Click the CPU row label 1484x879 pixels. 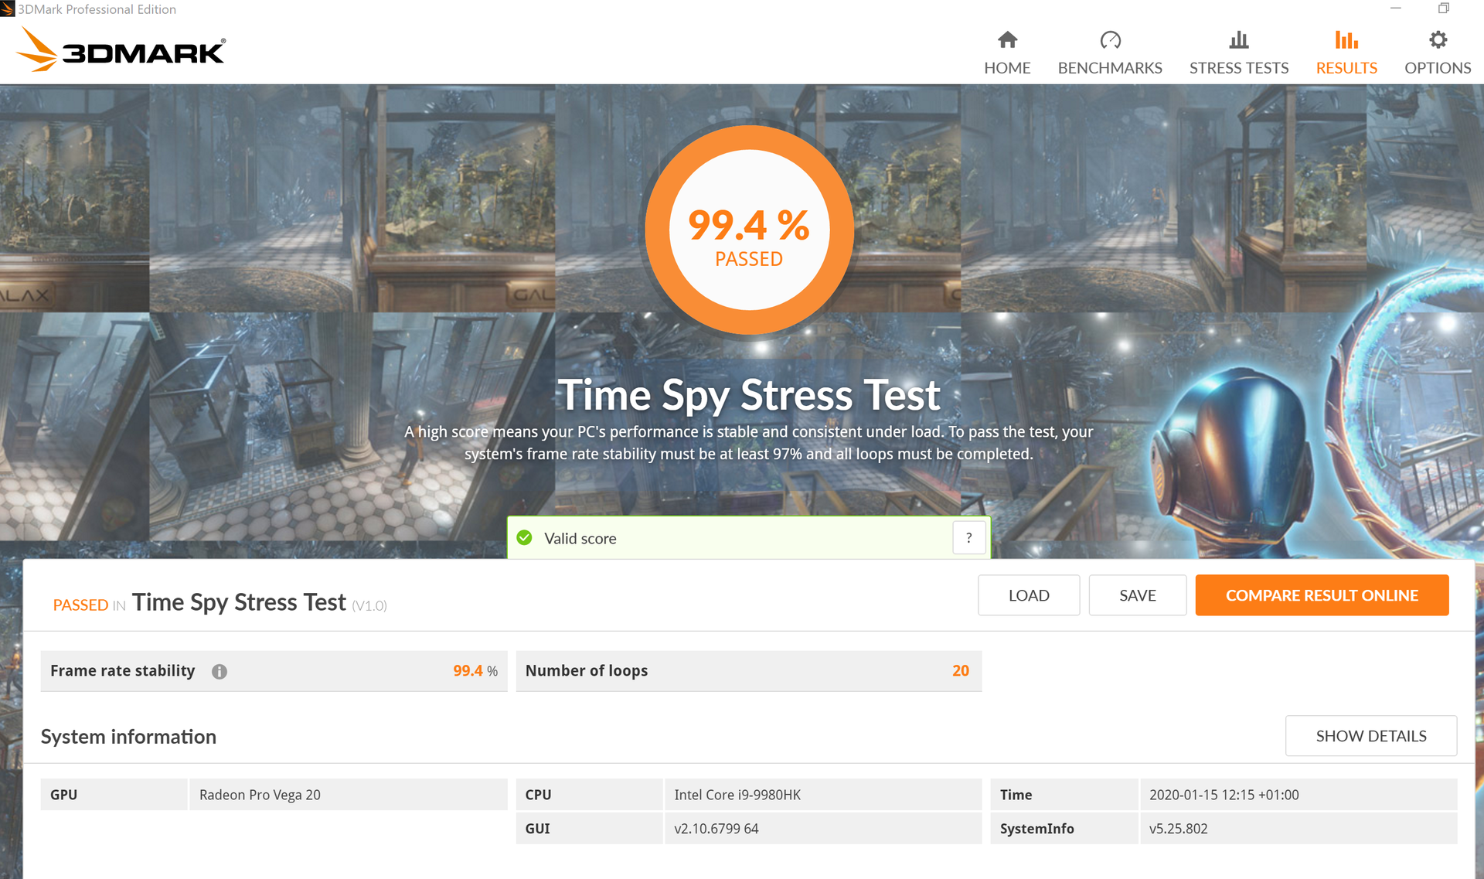coord(538,795)
